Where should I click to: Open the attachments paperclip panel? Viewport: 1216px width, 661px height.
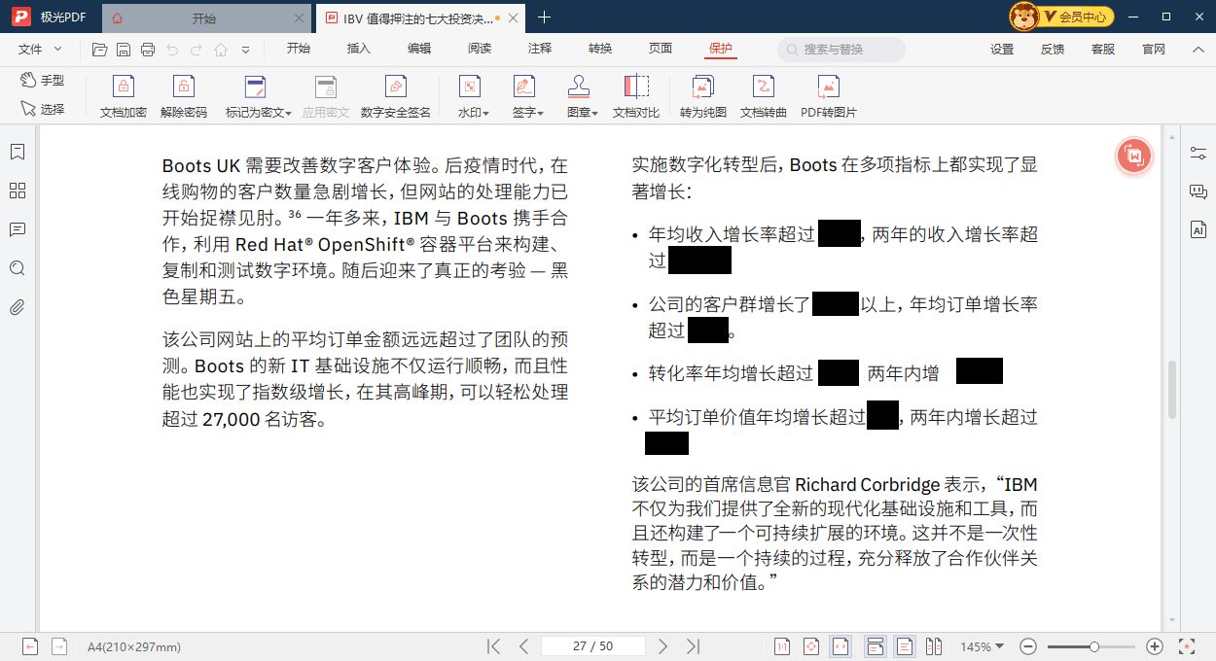(x=17, y=308)
